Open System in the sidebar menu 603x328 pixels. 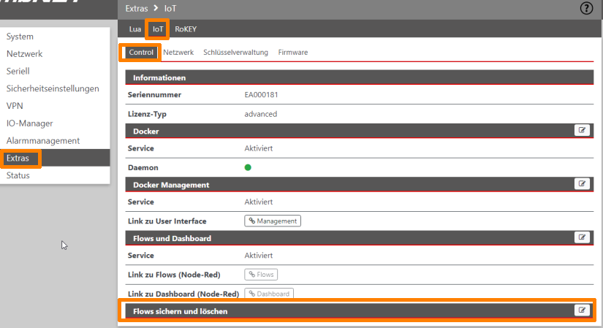click(x=20, y=37)
